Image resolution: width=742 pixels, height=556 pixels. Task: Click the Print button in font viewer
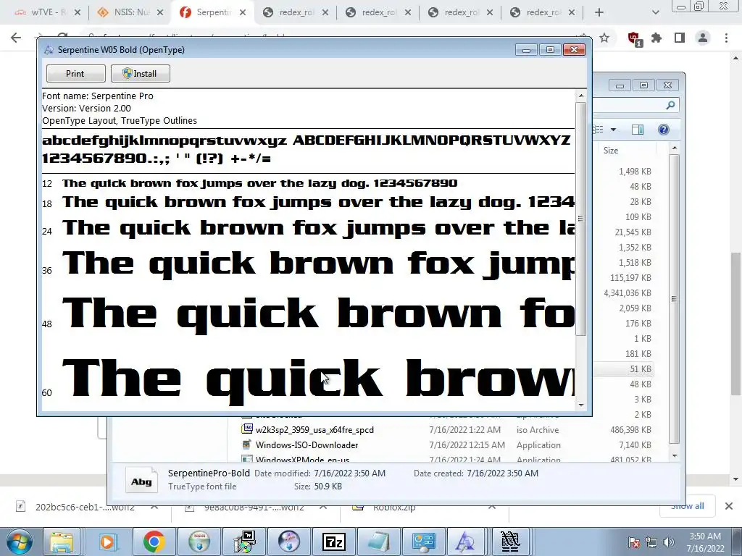point(75,74)
